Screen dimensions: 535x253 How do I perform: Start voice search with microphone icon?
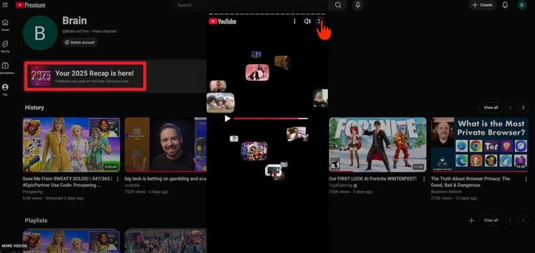358,5
